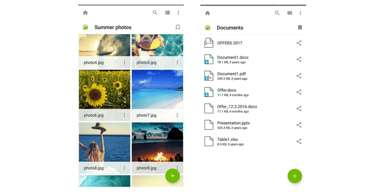
Task: Click the Documents folder title
Action: tap(230, 28)
